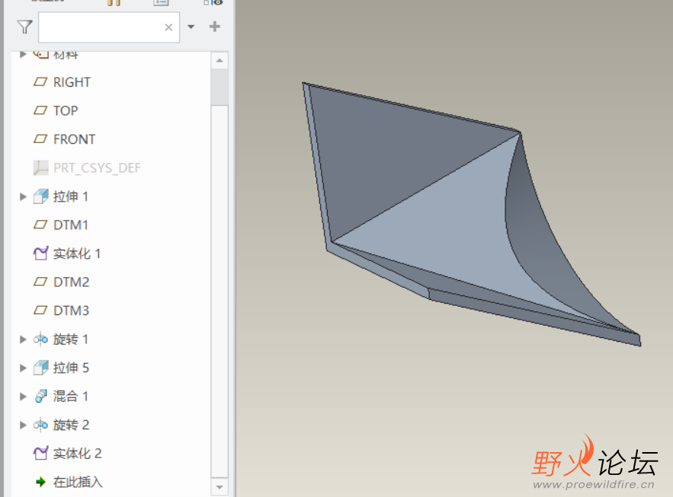Click the 实体化 1 solidify icon
Screen dimensions: 673x497
(40, 253)
